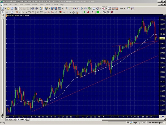Pick the green fill color swatch
Viewport: 166px width, 125px height.
tap(98, 12)
